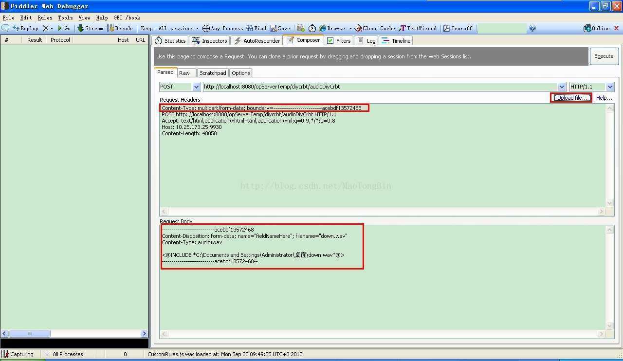Screen dimensions: 623x361
Task: Open the View menu
Action: pos(84,18)
